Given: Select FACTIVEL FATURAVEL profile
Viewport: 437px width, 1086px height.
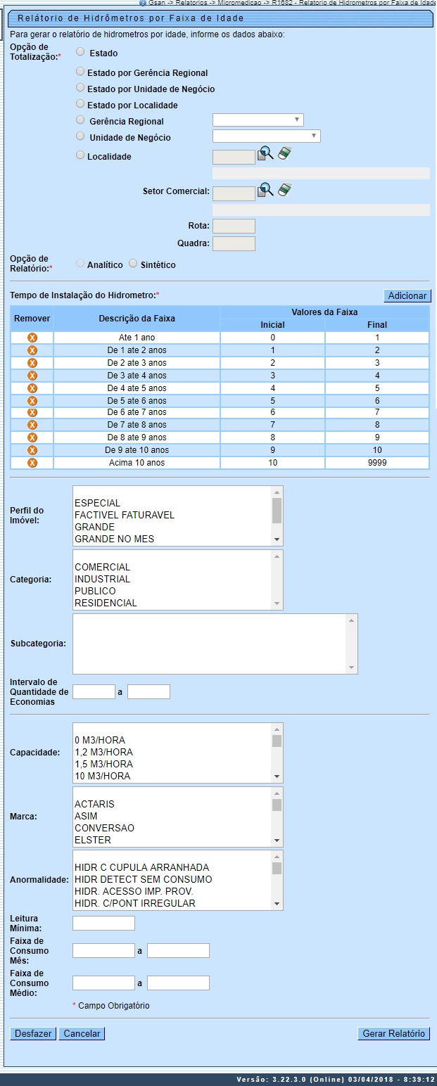Looking at the screenshot, I should pos(172,515).
